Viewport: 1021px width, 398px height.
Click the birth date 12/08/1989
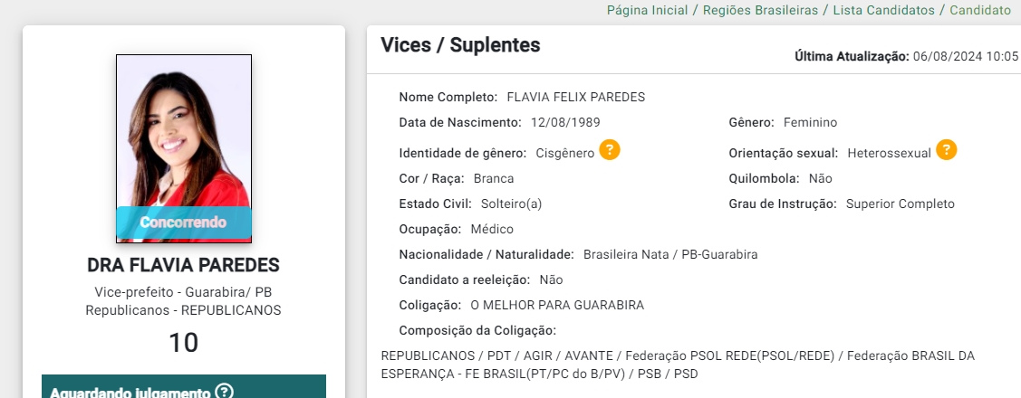coord(565,122)
